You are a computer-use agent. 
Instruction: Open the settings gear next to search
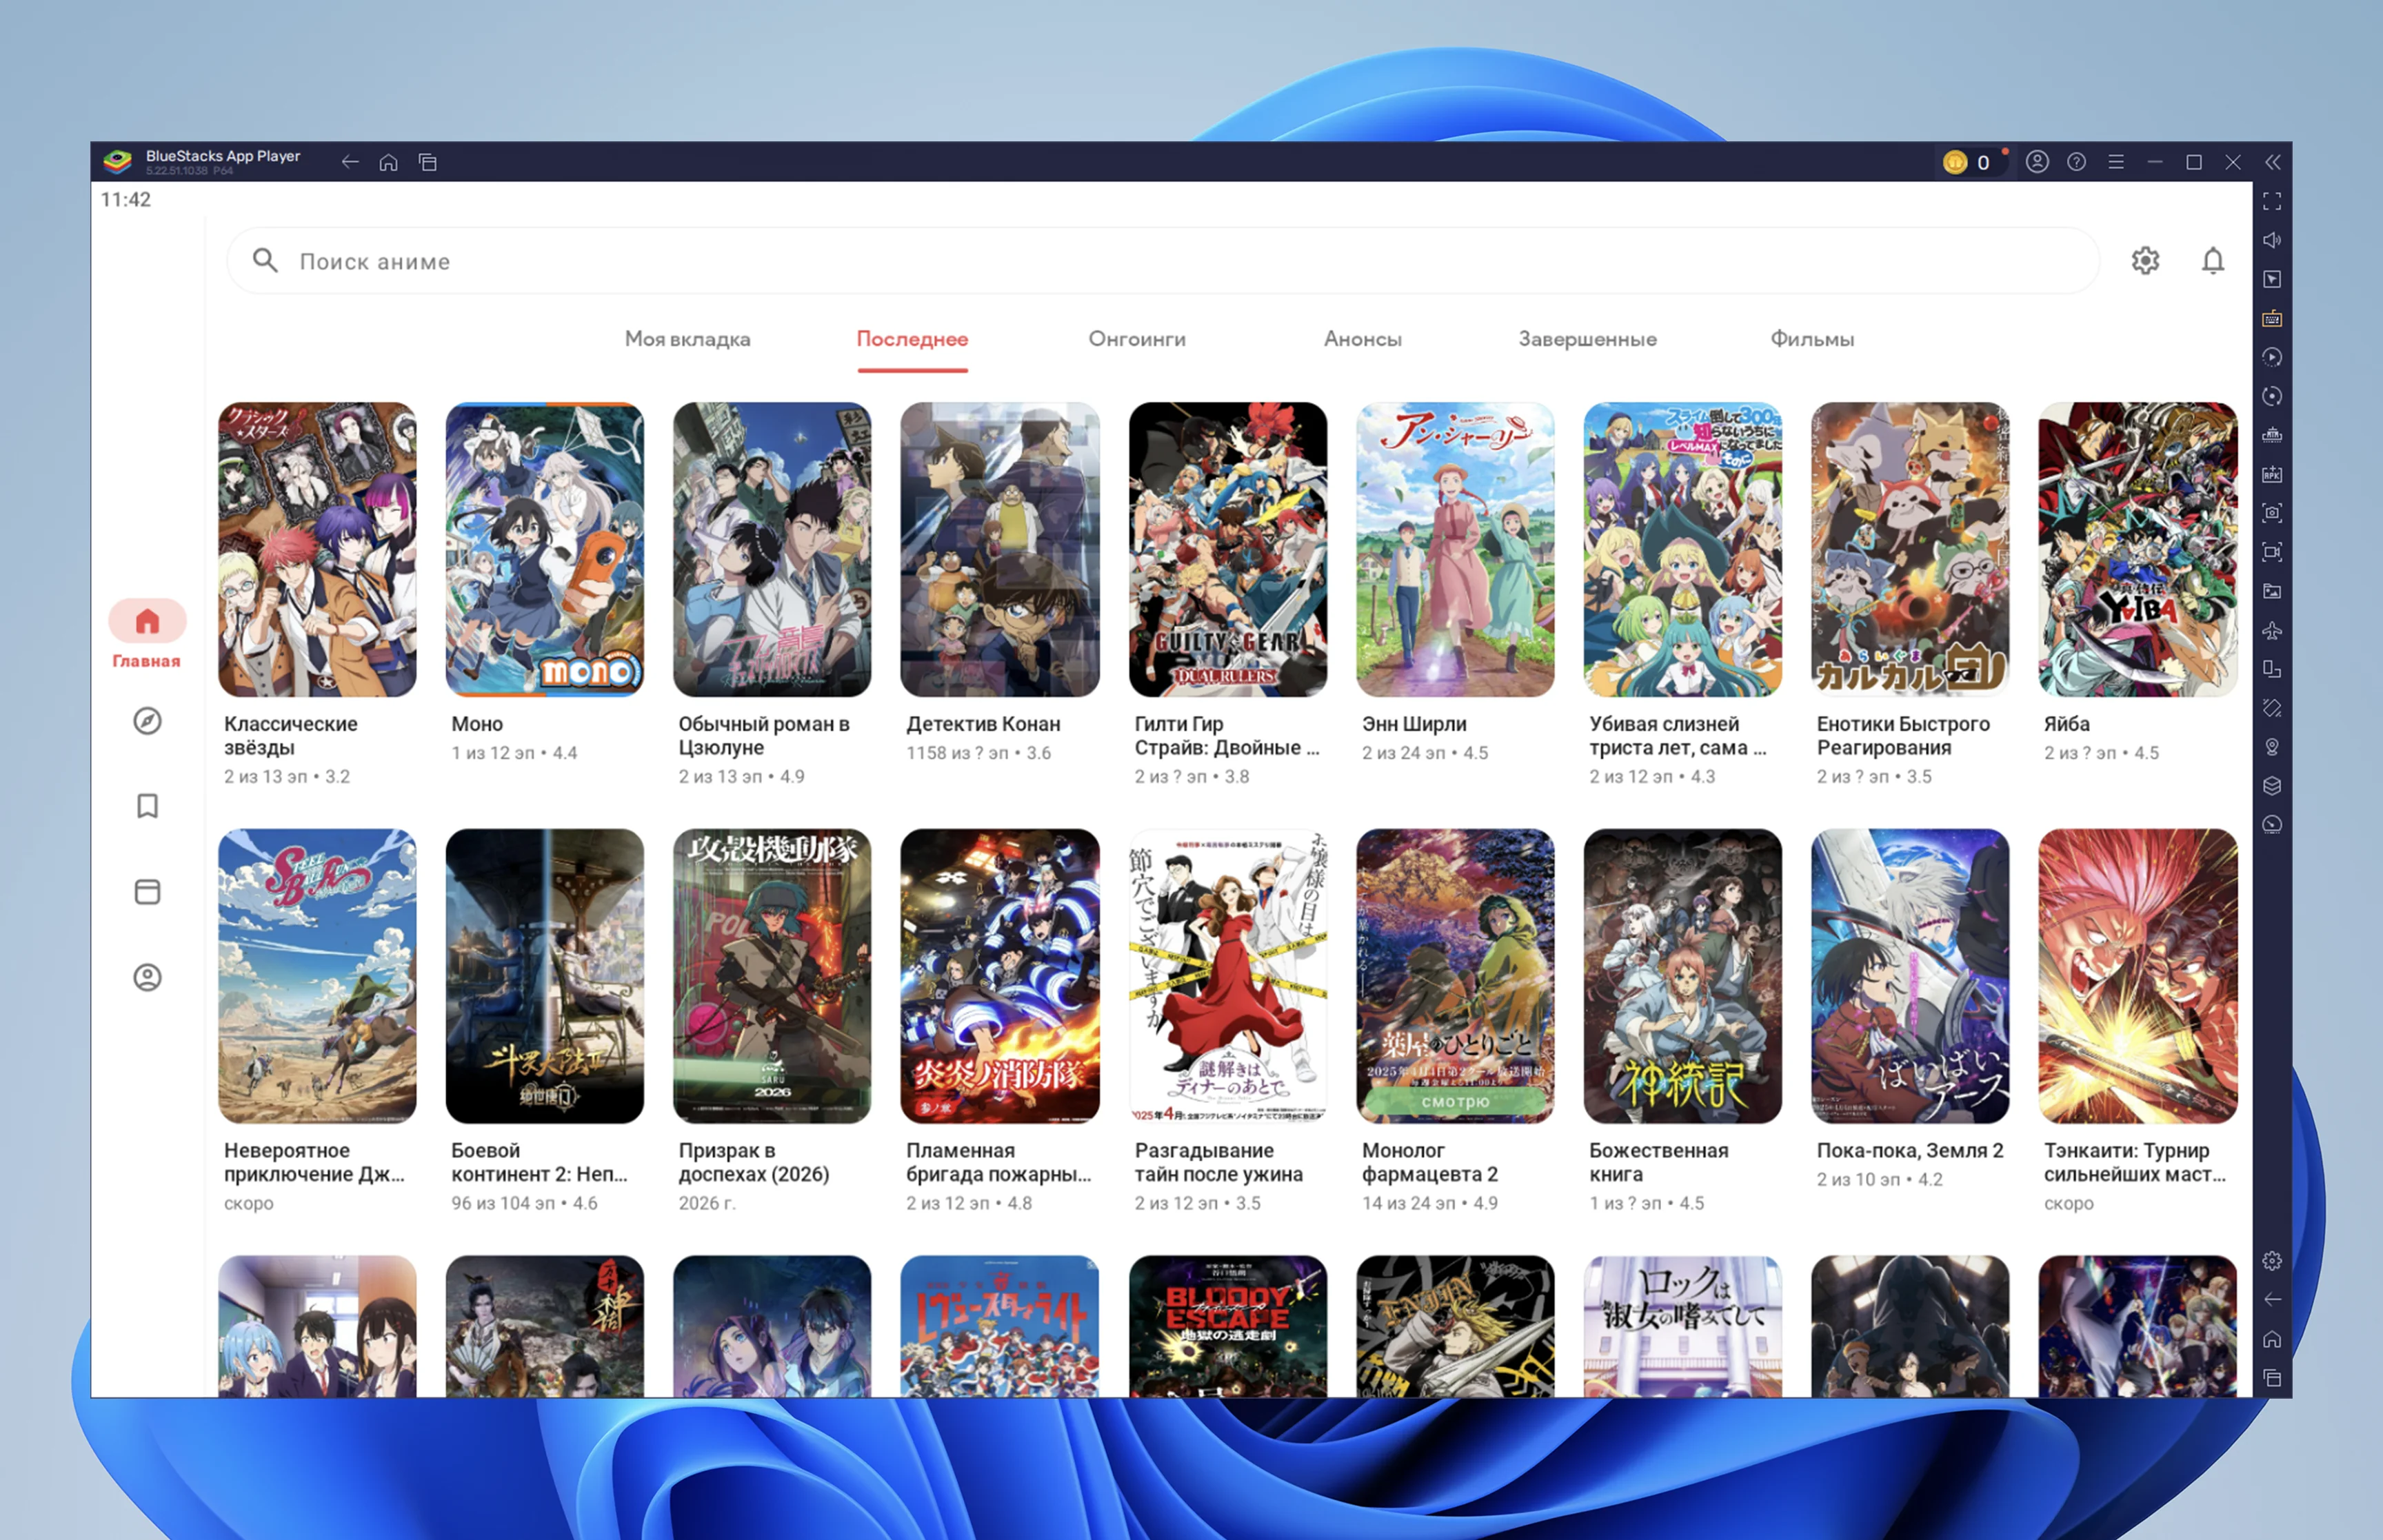2145,261
